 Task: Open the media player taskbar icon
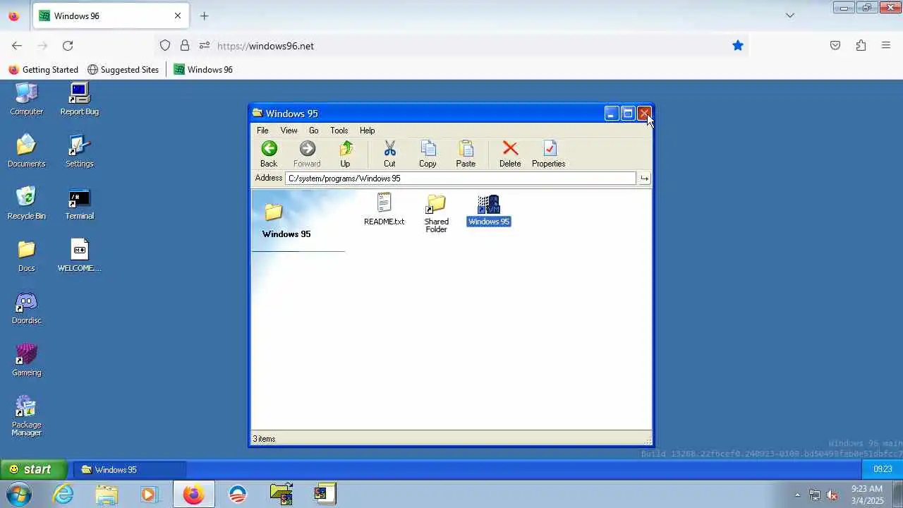[149, 495]
